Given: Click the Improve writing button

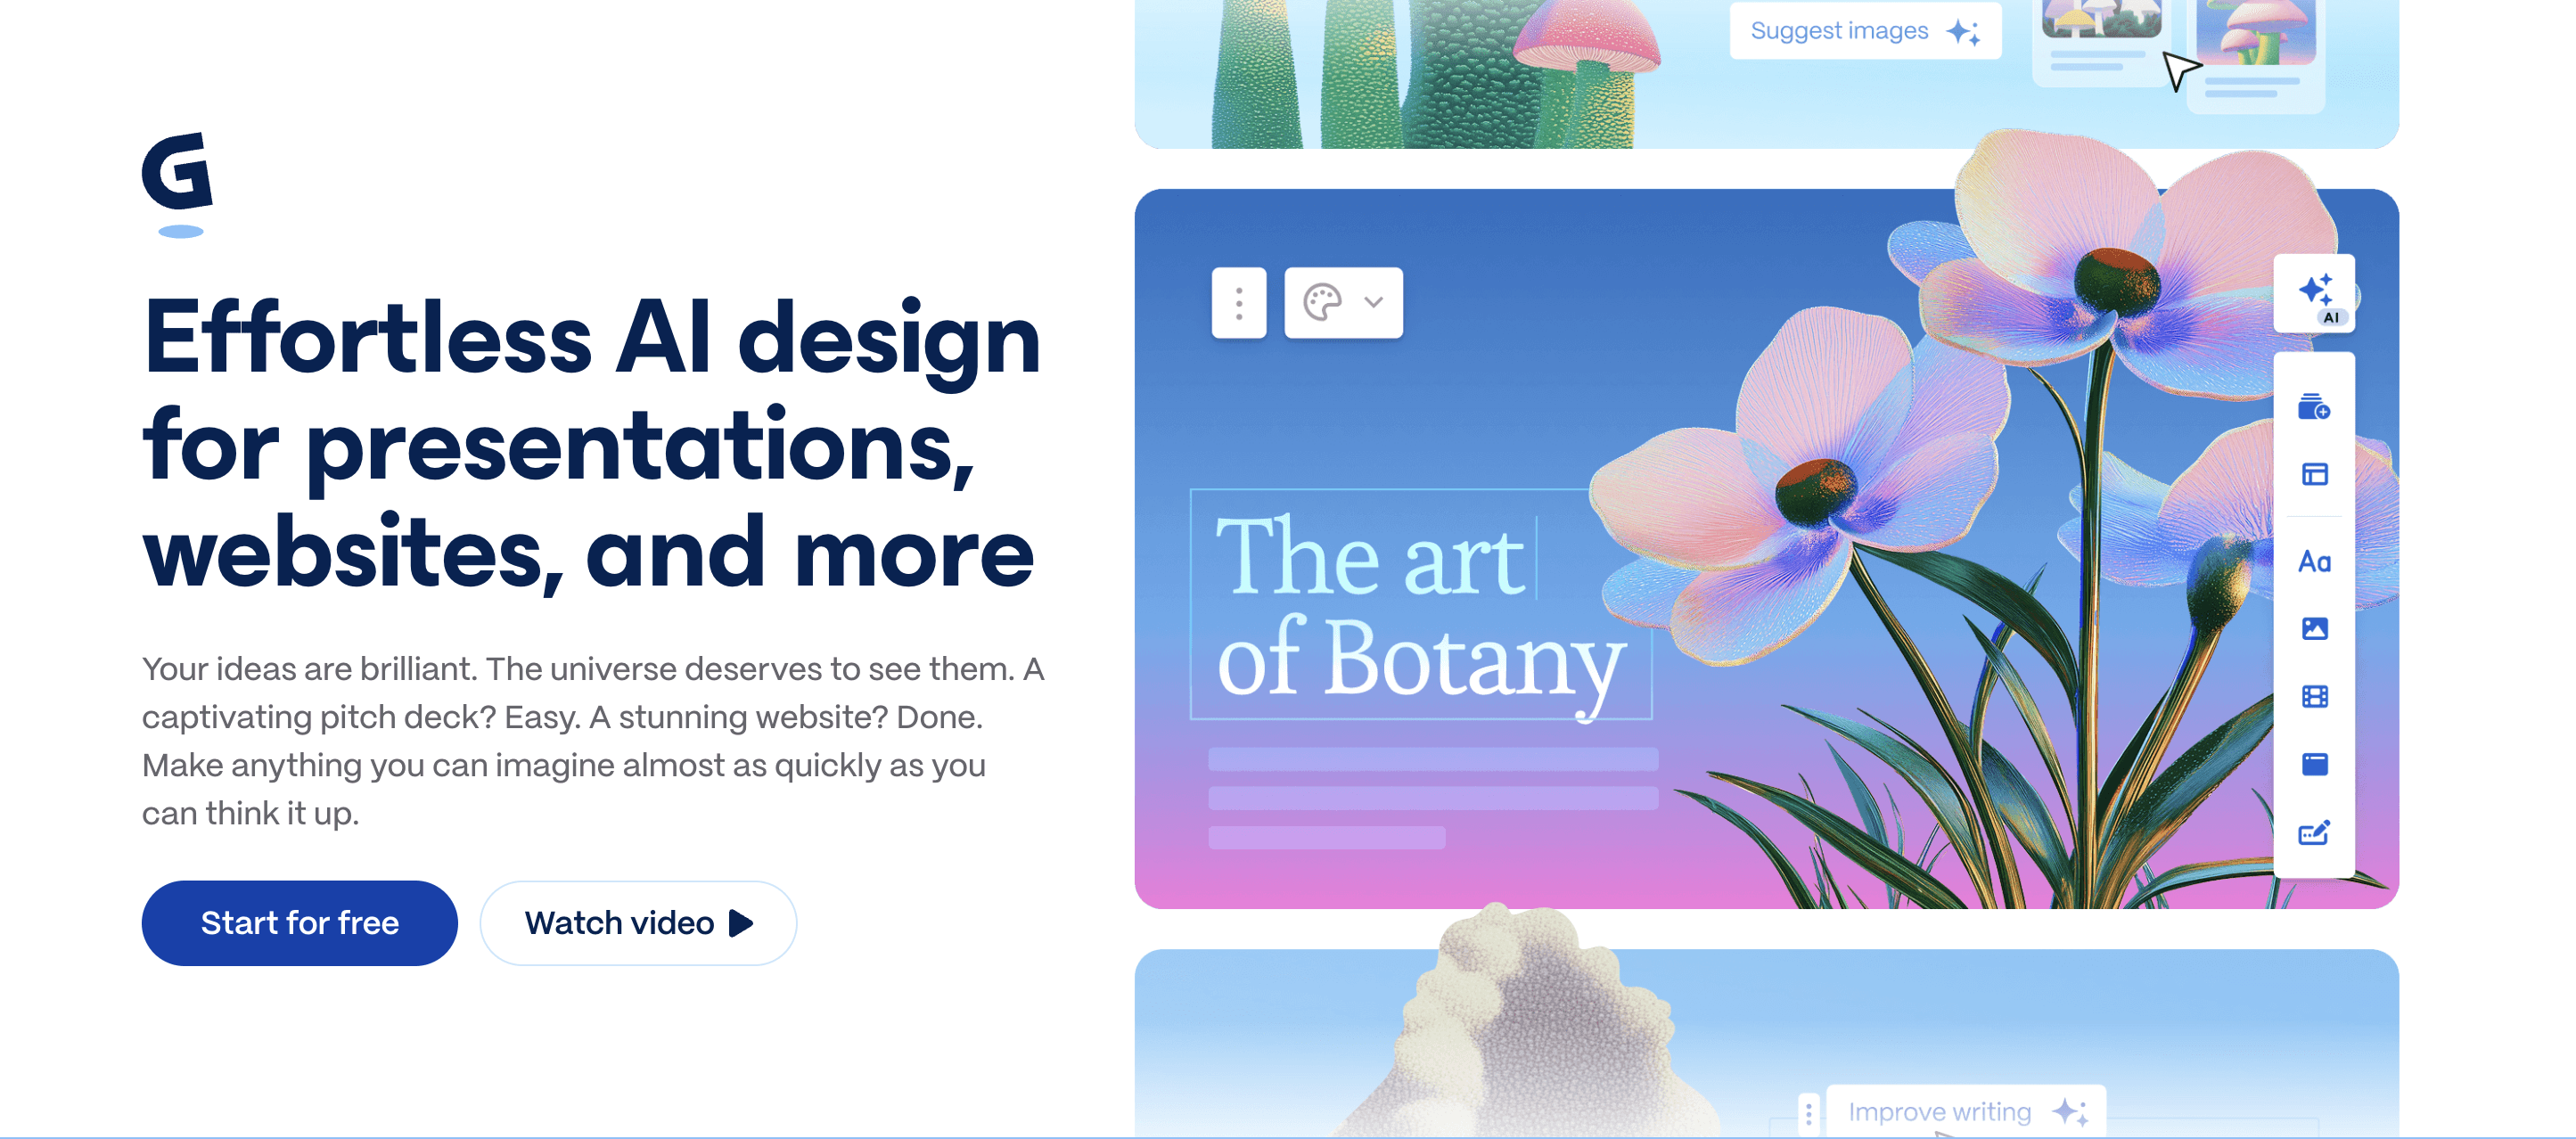Looking at the screenshot, I should [1966, 1111].
